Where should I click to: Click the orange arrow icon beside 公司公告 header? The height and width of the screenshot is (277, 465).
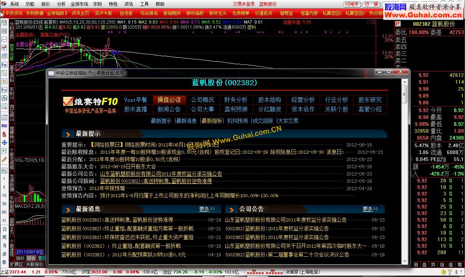[231, 209]
